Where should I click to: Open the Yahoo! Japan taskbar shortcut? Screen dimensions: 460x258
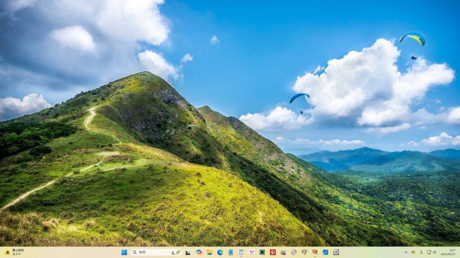point(252,252)
